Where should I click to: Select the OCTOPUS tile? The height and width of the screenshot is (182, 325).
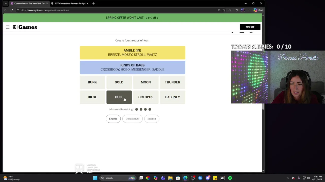[146, 97]
